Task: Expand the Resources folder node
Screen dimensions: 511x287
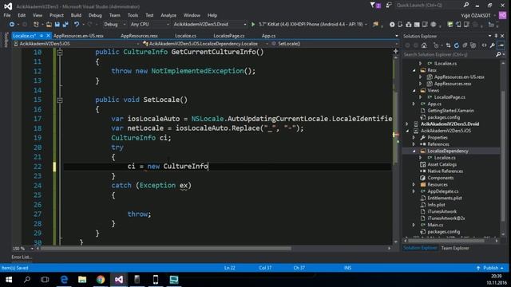Action: point(414,184)
